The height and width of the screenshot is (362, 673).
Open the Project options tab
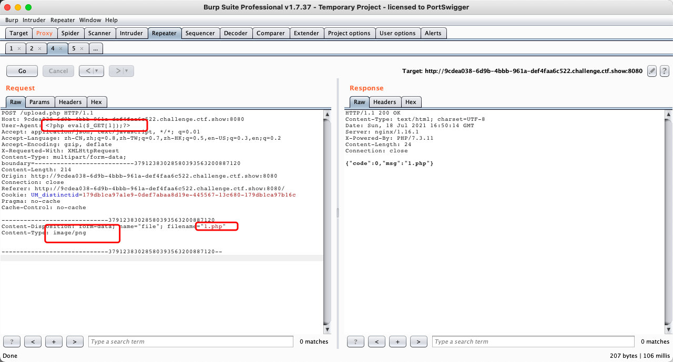tap(349, 33)
